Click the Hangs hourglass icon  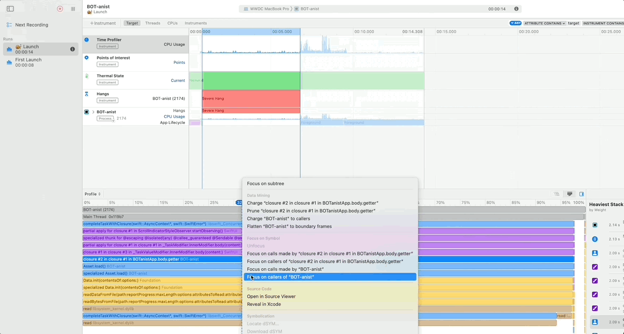coord(86,94)
